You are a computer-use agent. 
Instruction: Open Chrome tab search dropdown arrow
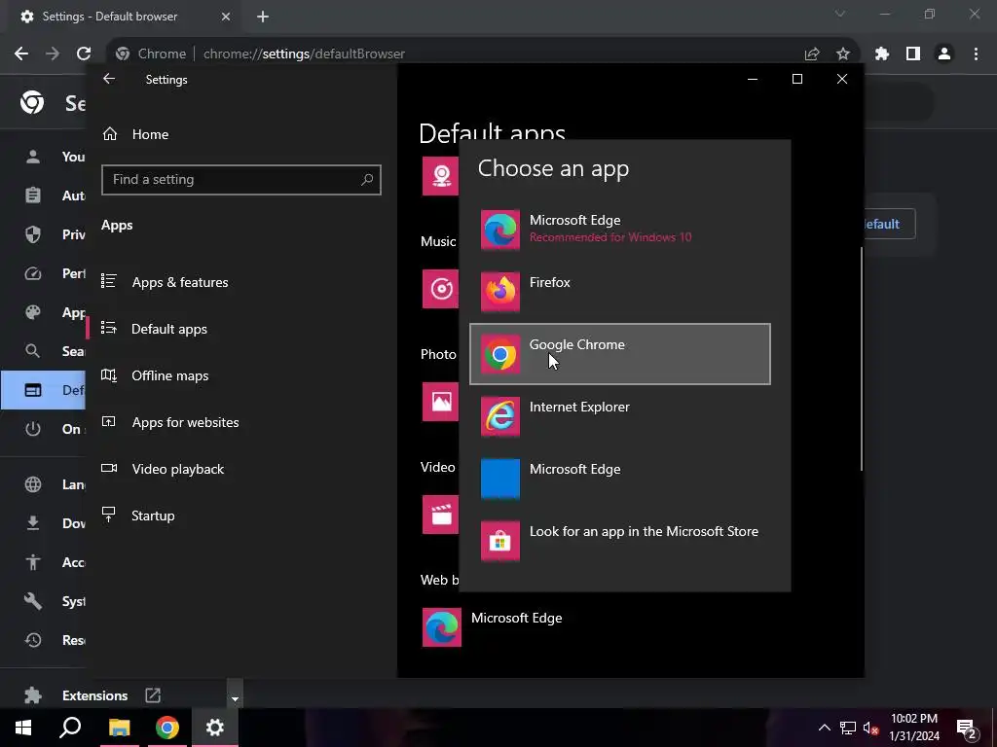pos(840,14)
